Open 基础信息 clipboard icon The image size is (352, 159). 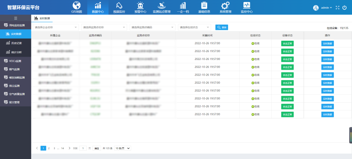(204, 6)
